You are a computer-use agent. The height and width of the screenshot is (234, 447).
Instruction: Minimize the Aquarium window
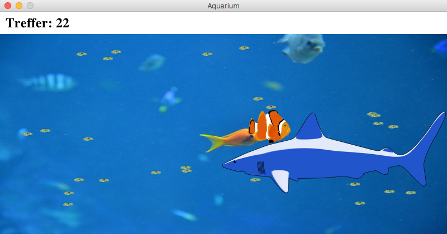point(19,6)
